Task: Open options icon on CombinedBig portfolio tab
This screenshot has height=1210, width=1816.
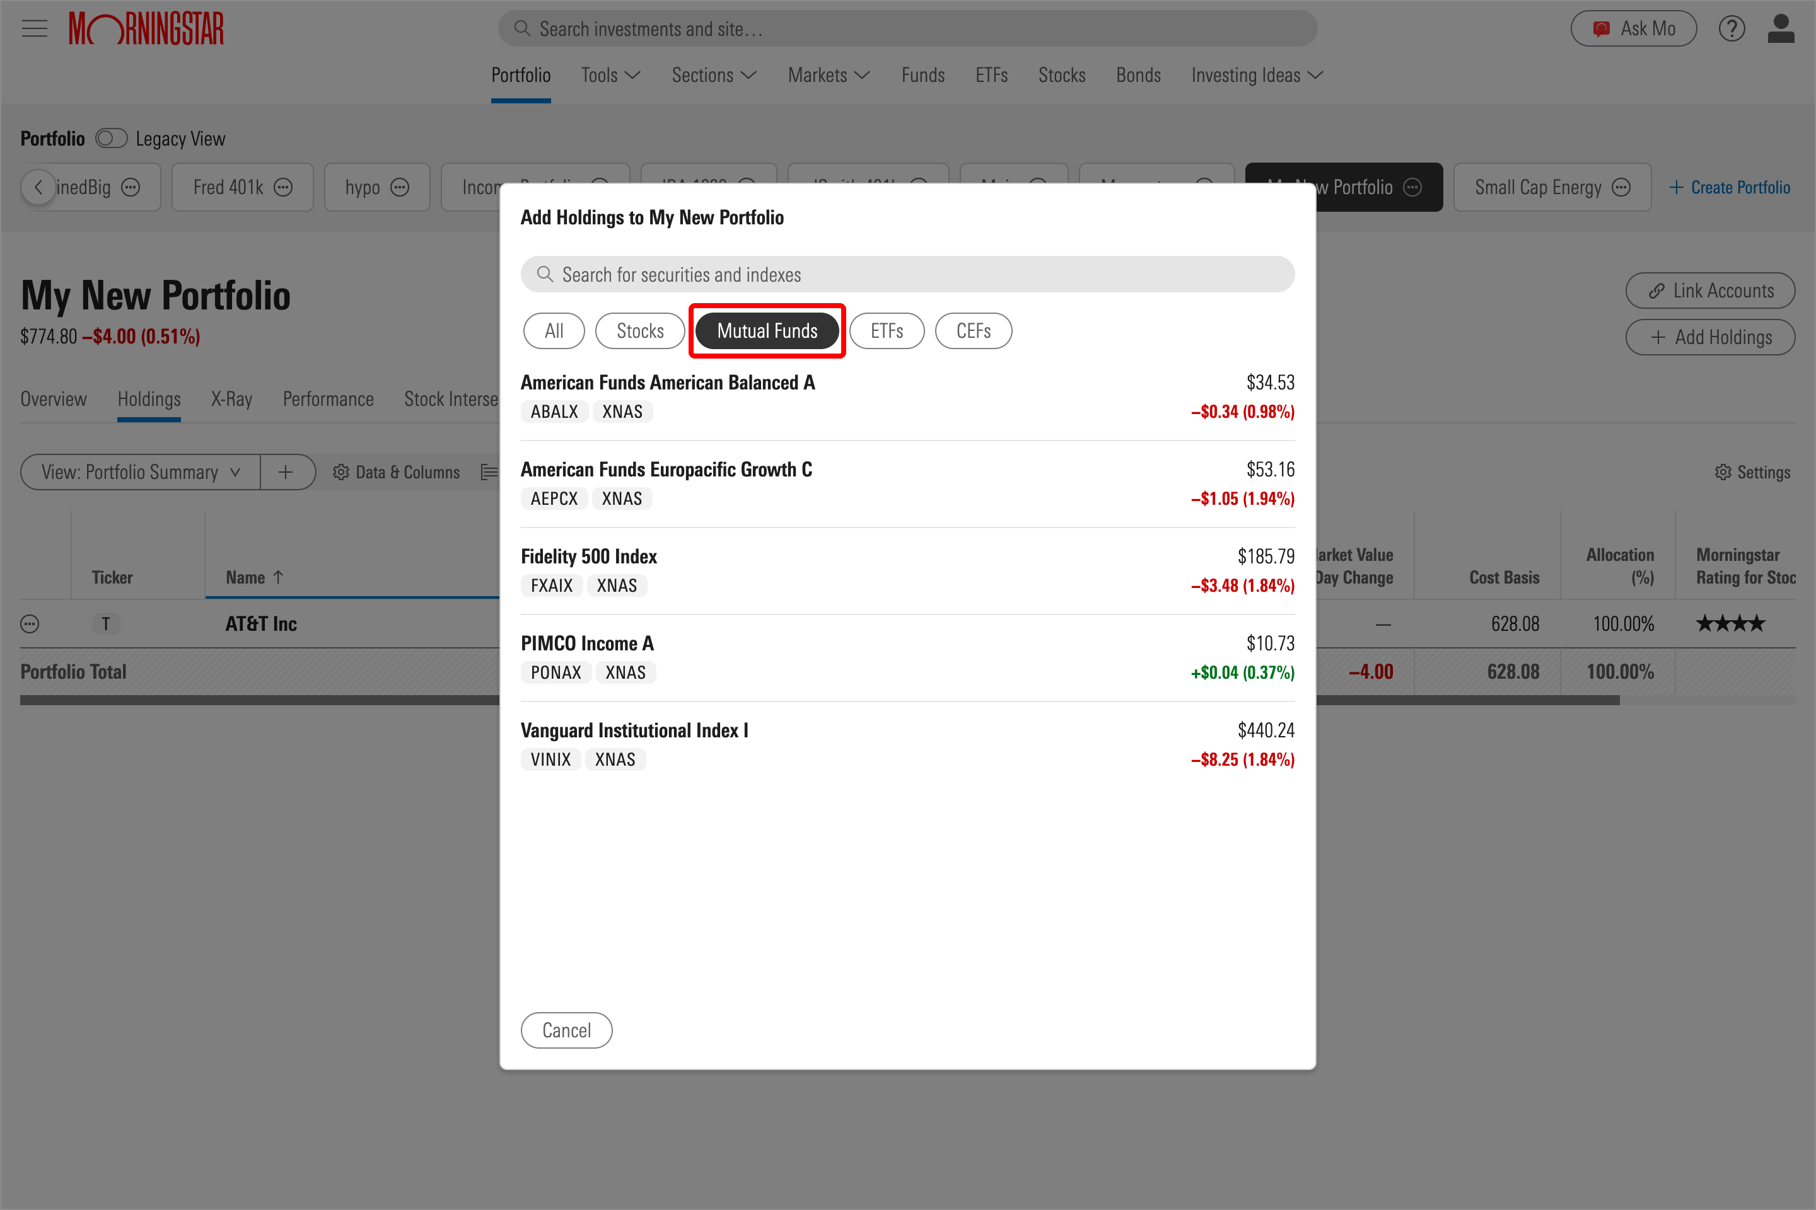Action: point(131,188)
